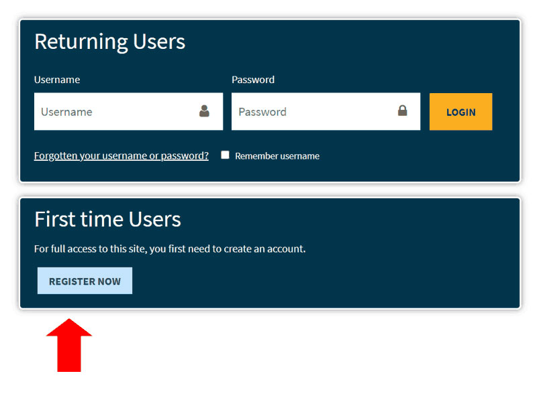The height and width of the screenshot is (398, 541).
Task: Open the forgotten username or password link
Action: point(121,156)
